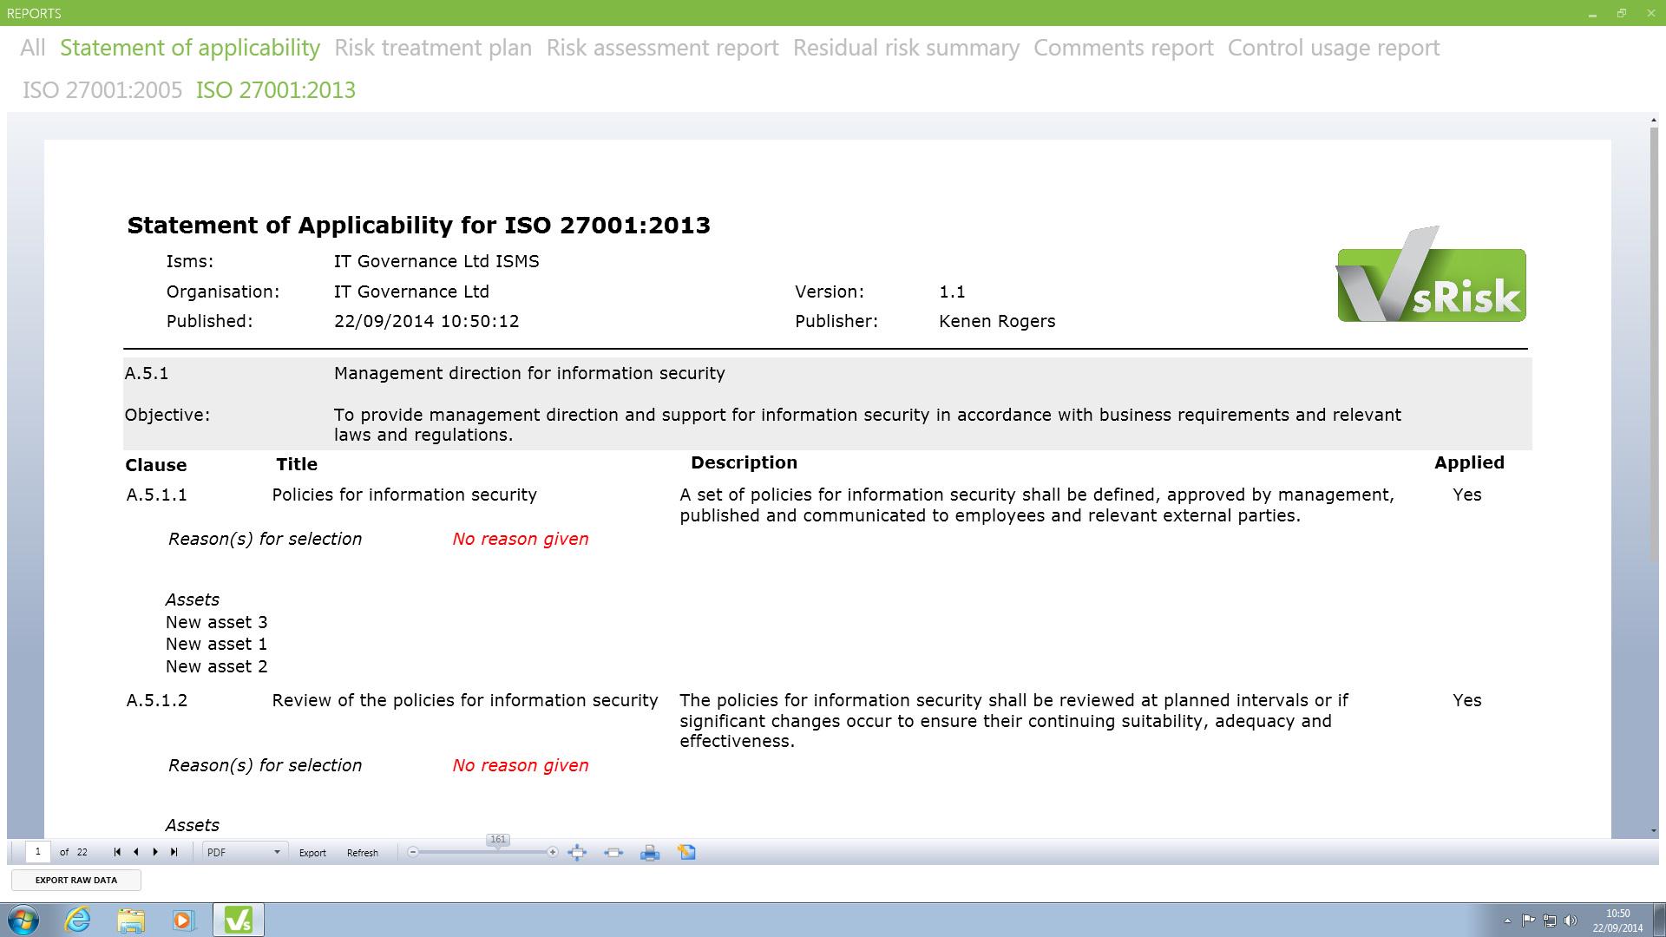Click clause A.5.1.1 text
The width and height of the screenshot is (1666, 937).
tap(157, 495)
